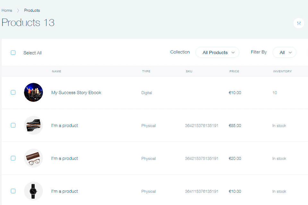Select checkbox for the €20.00 product
The image size is (308, 205).
pyautogui.click(x=13, y=158)
